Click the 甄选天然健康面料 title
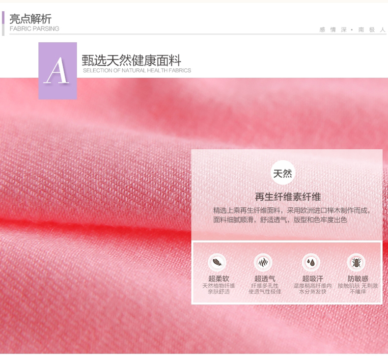The width and height of the screenshot is (388, 356). coord(132,60)
